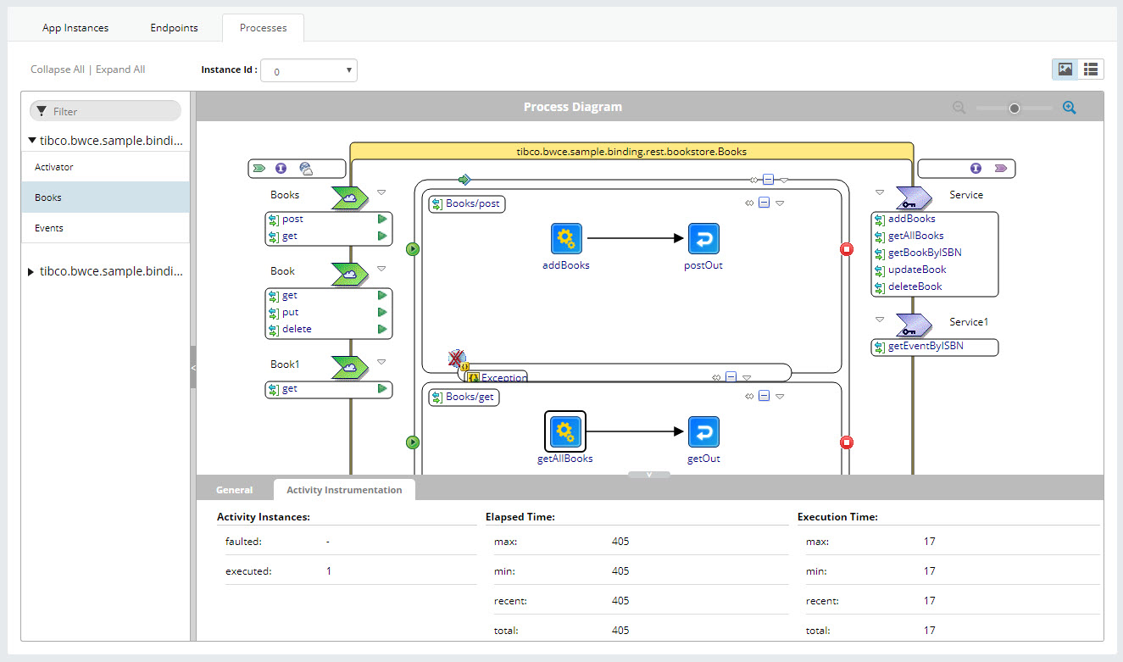Viewport: 1123px width, 662px height.
Task: Click the green arrow icon in left header box
Action: tap(259, 169)
